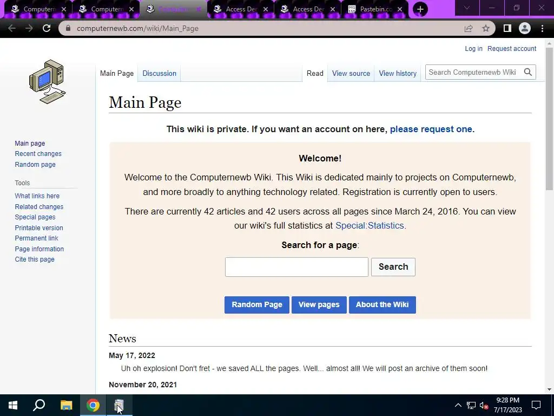Image resolution: width=554 pixels, height=416 pixels.
Task: Click the page vertical scrollbar thumb
Action: (549, 119)
